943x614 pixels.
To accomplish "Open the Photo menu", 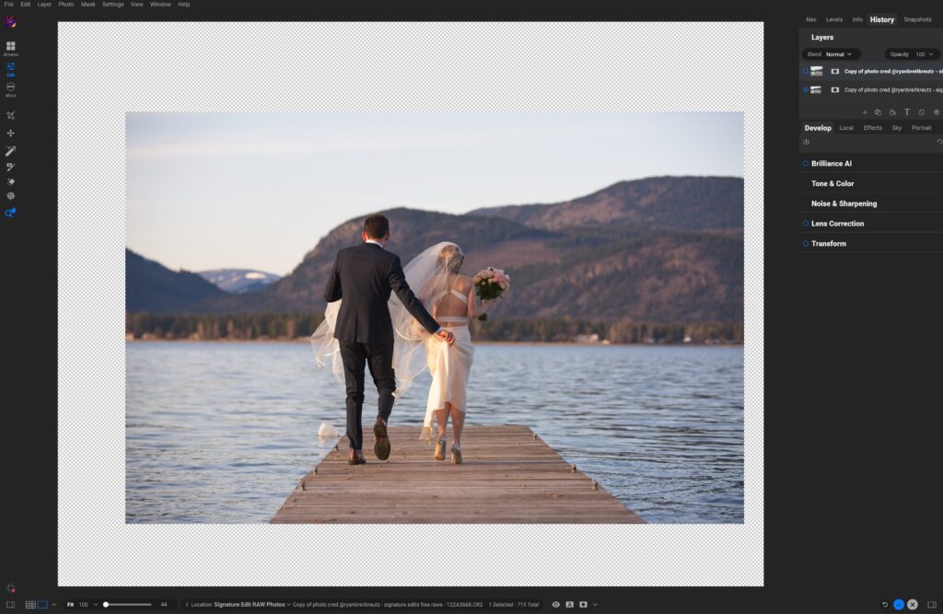I will (x=64, y=5).
